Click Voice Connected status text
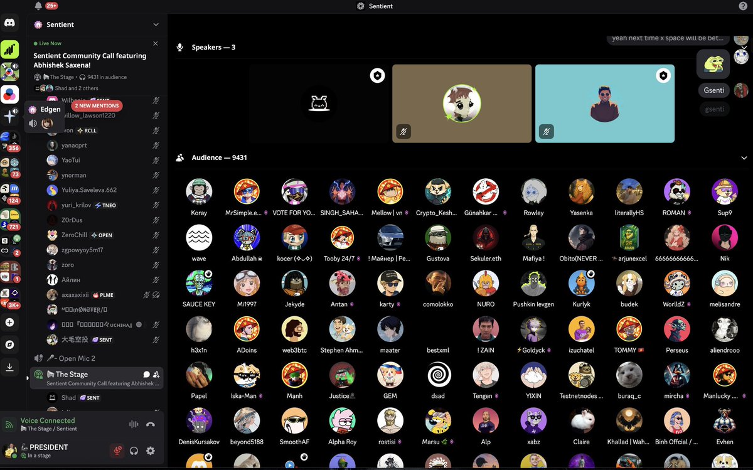The image size is (753, 470). [48, 420]
